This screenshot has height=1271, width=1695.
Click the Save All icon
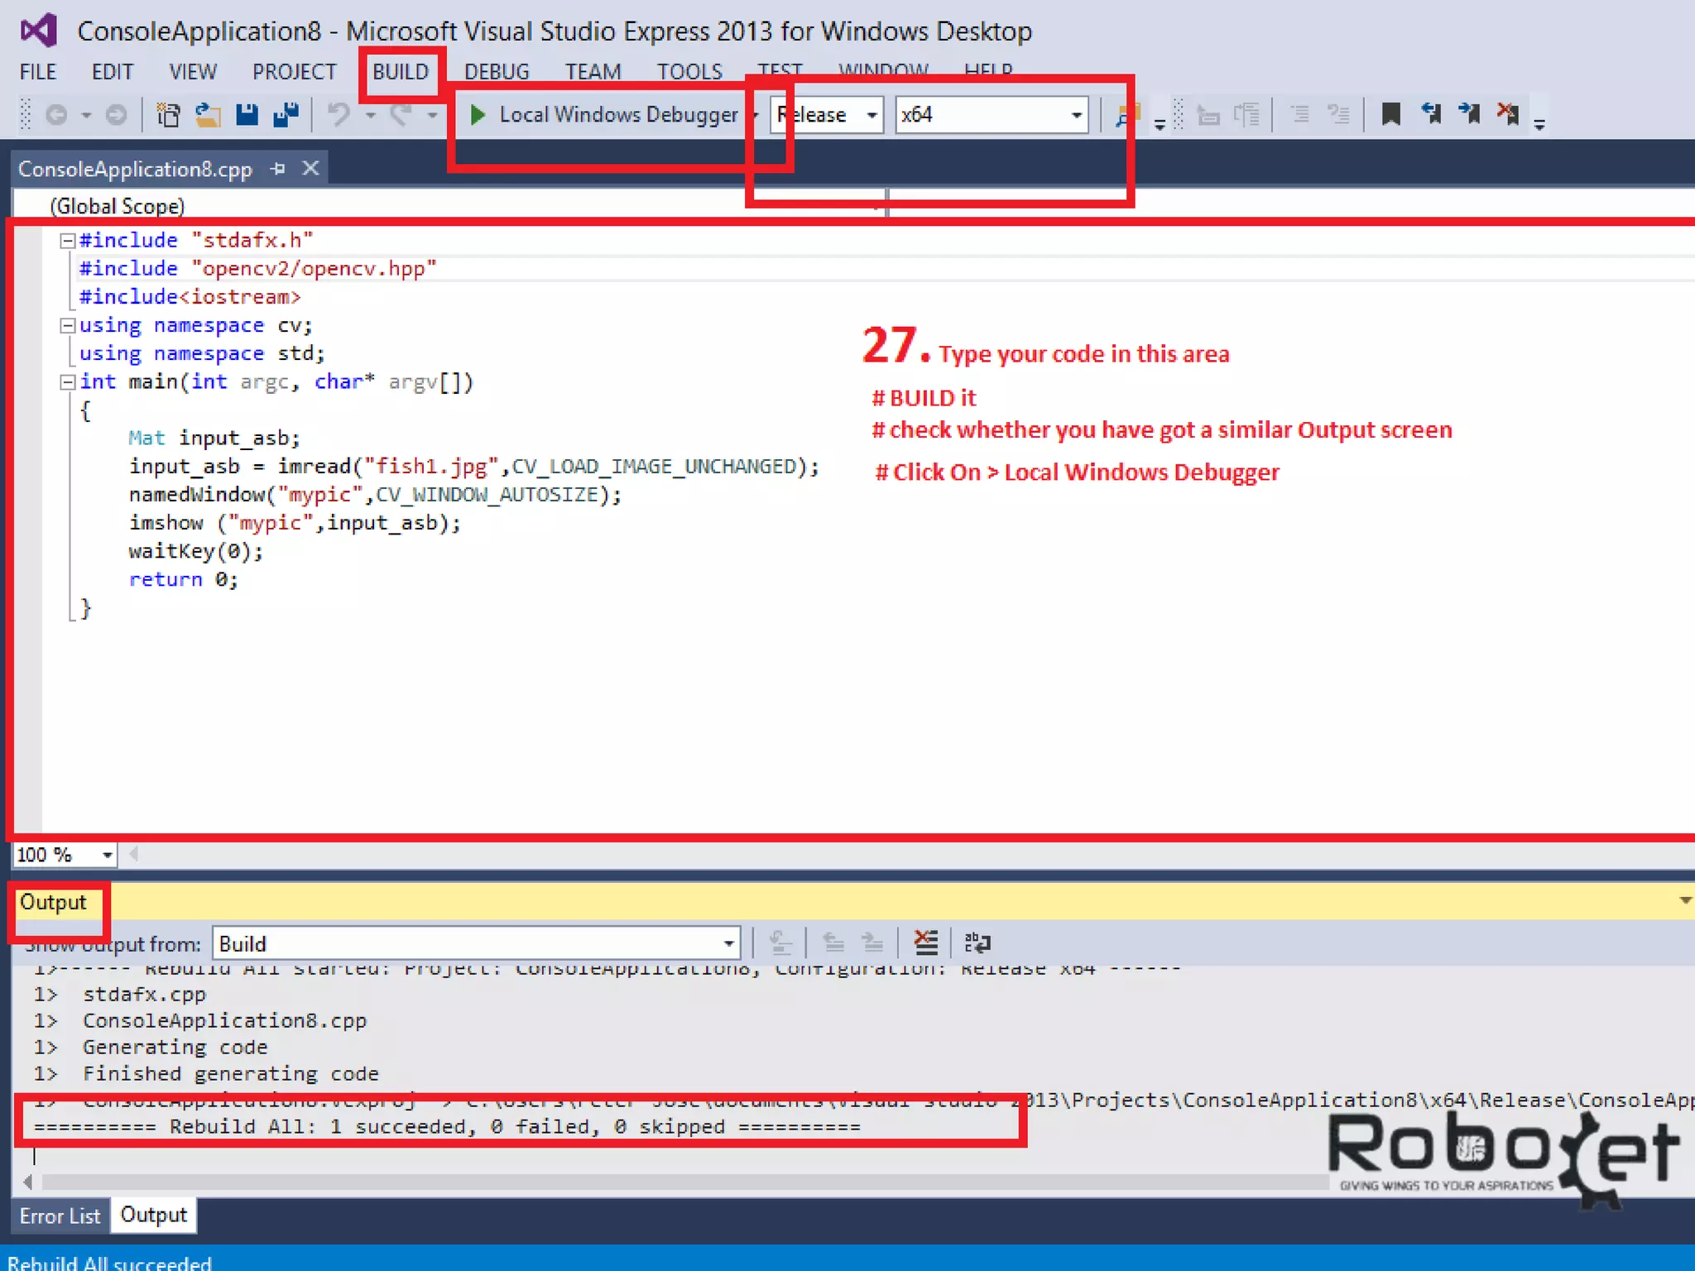[x=286, y=114]
